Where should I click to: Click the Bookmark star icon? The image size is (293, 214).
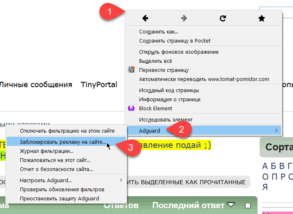(x=261, y=18)
